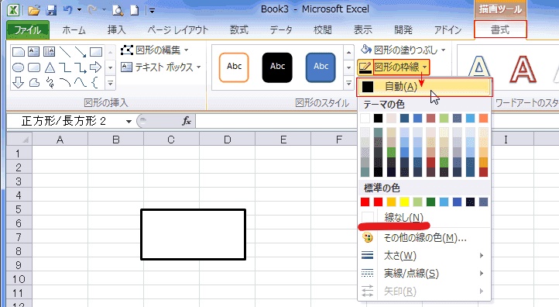Open the Dashes (実線/点線) submenu

point(424,274)
